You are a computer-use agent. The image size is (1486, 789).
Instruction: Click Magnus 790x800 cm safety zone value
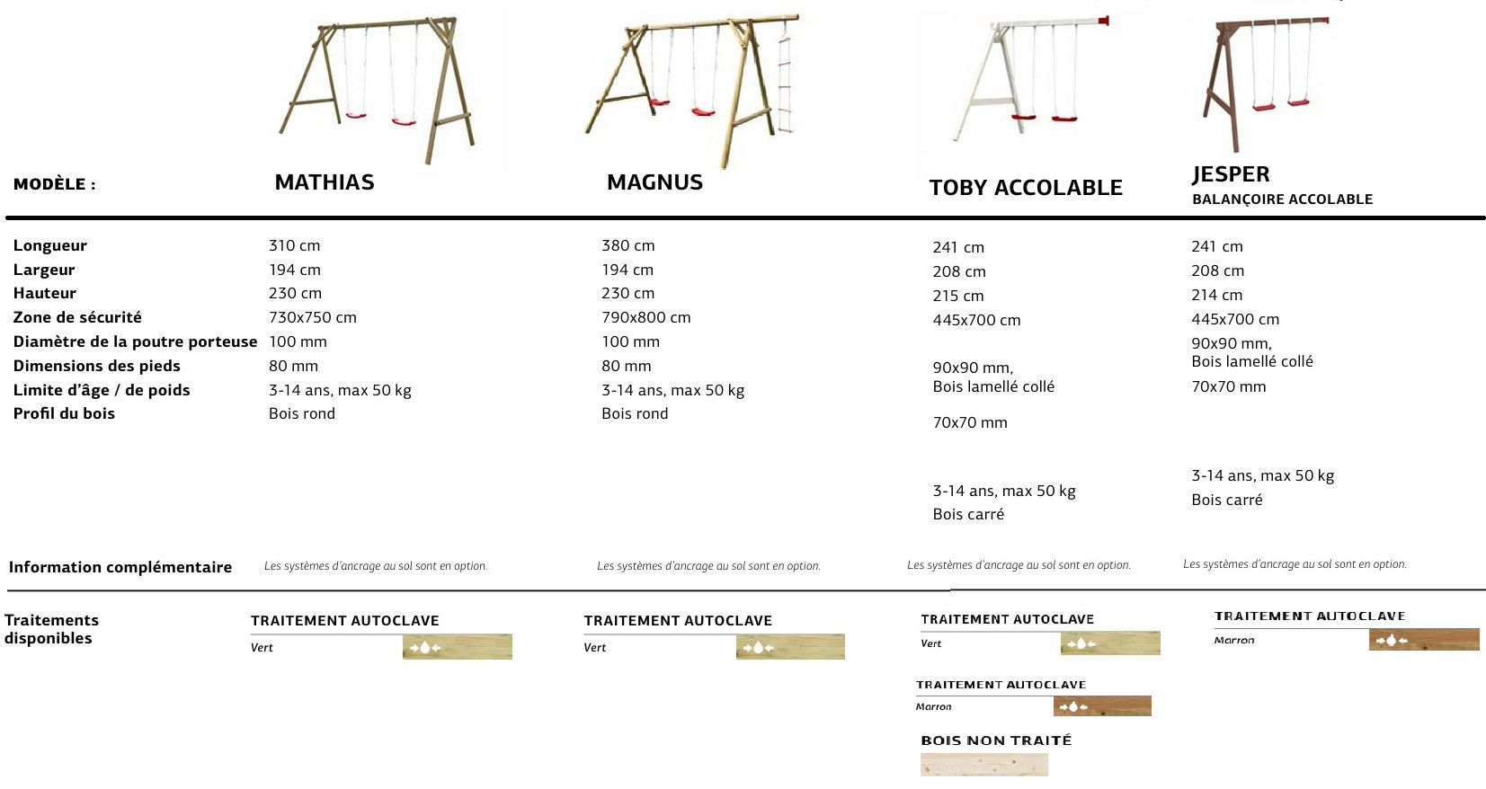tap(645, 317)
